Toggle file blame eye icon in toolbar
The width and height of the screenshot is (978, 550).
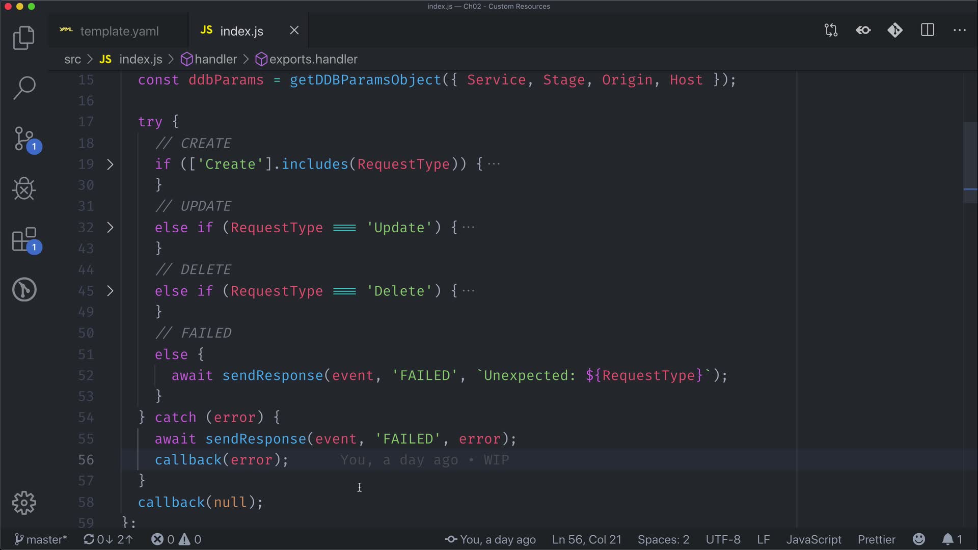[x=863, y=31]
